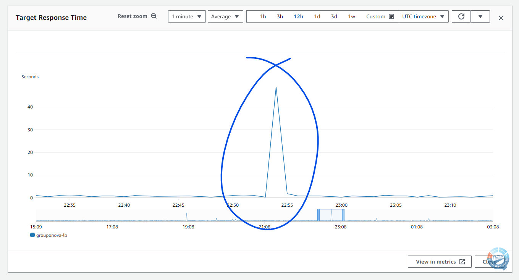519x280 pixels.
Task: Open the 1 minute period dropdown
Action: click(x=187, y=16)
